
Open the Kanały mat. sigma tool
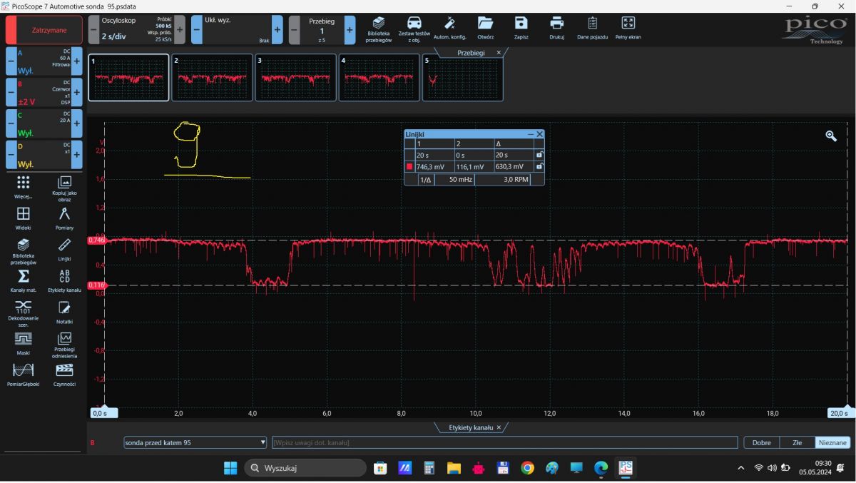[x=24, y=277]
